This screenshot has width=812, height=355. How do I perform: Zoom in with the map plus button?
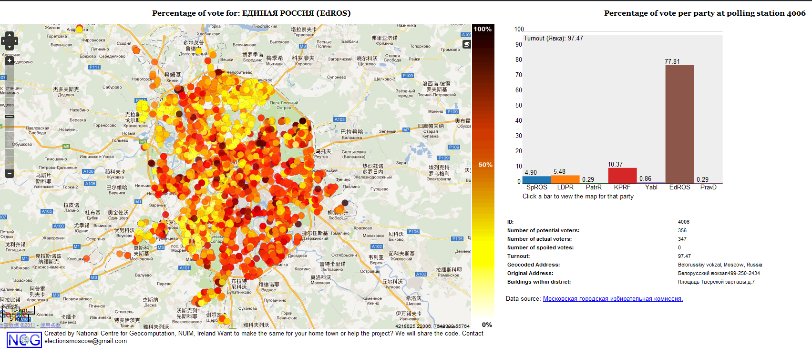point(10,61)
